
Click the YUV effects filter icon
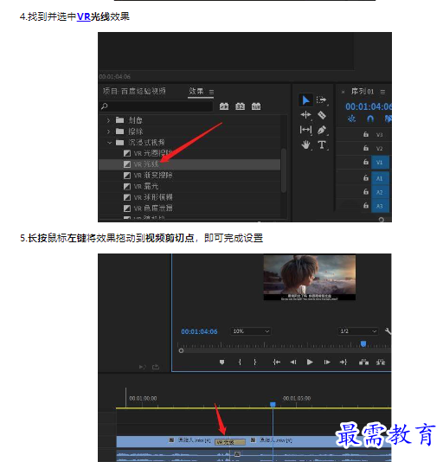click(x=256, y=106)
